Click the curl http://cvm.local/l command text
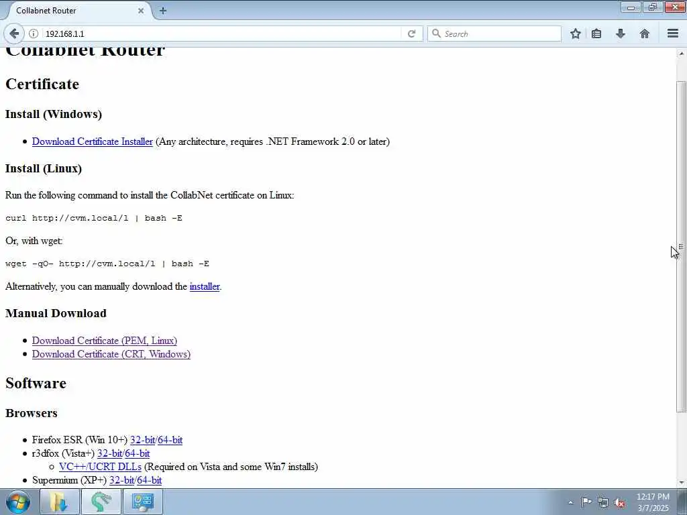This screenshot has width=687, height=515. 94,218
